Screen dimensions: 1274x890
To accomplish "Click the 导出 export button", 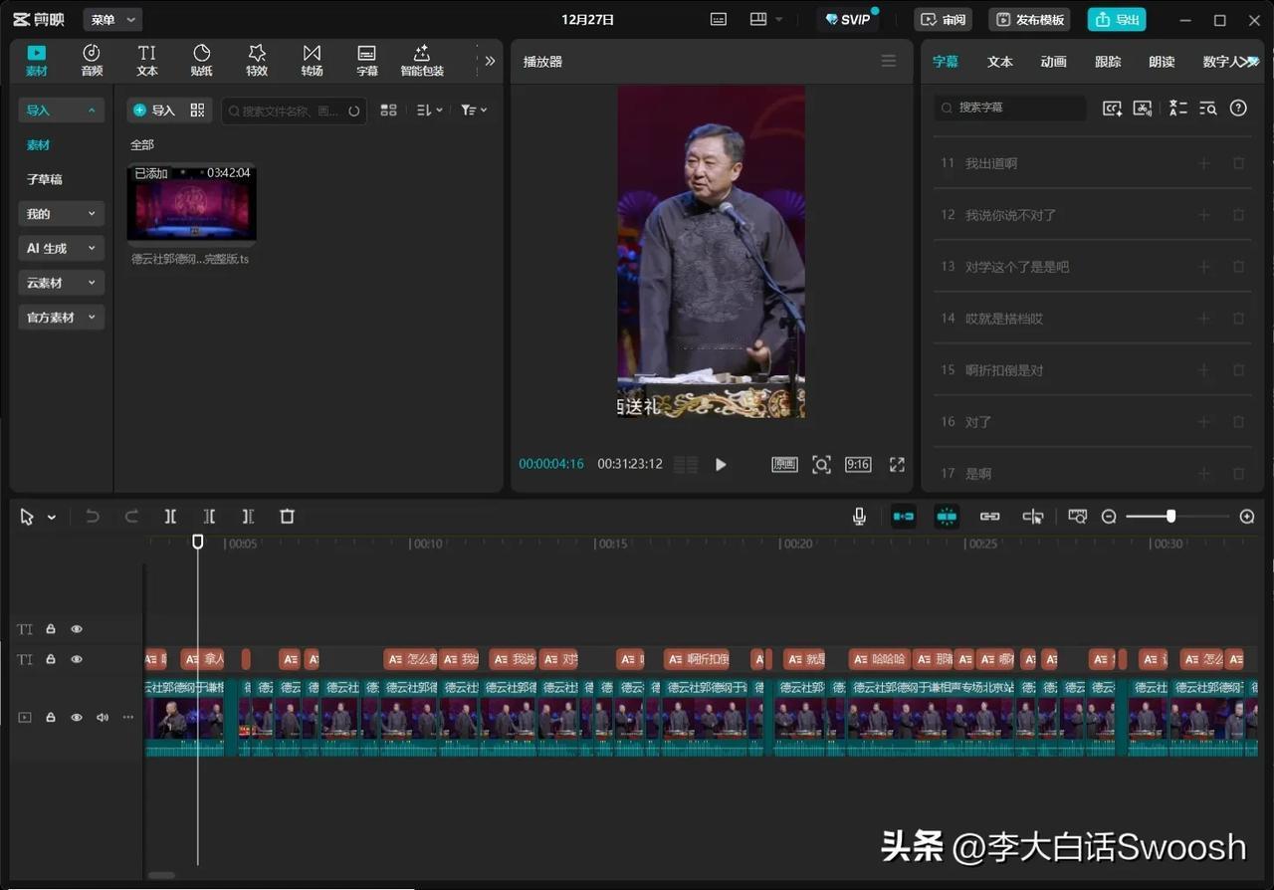I will pos(1116,20).
